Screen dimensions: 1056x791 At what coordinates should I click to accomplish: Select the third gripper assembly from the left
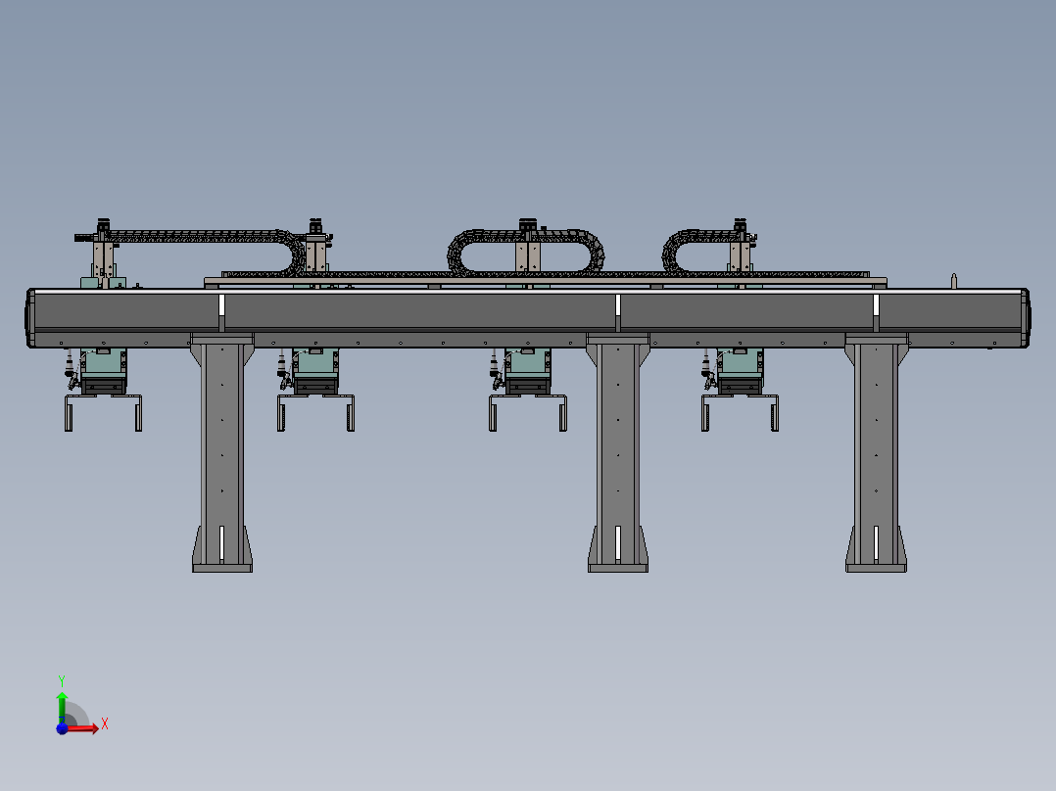527,389
